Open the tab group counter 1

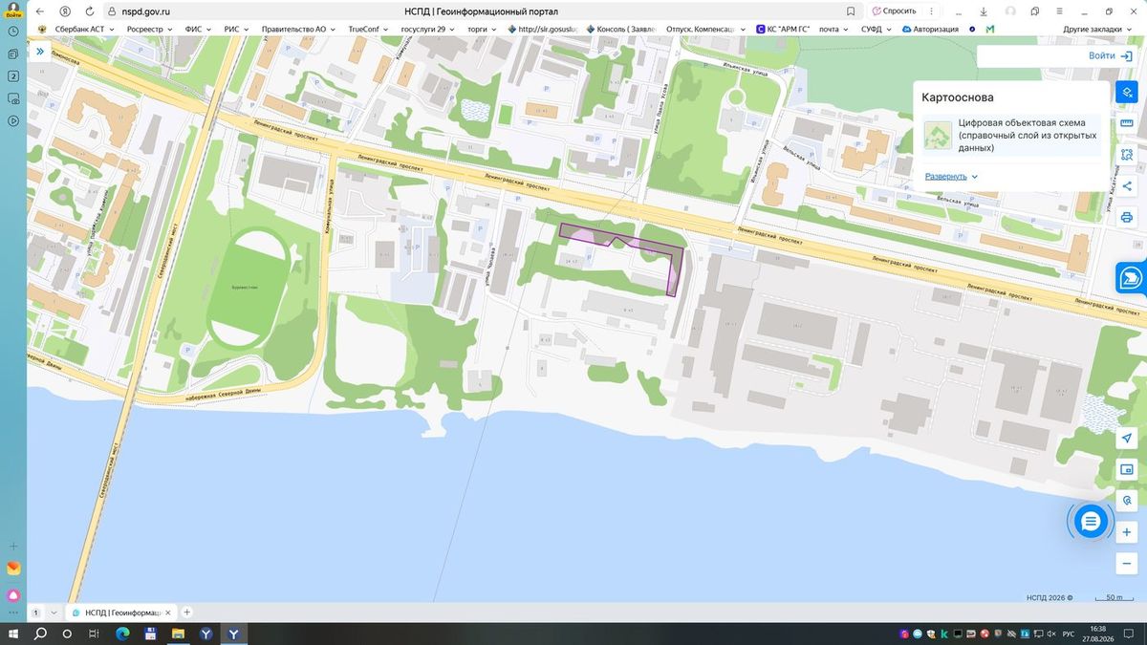(36, 613)
